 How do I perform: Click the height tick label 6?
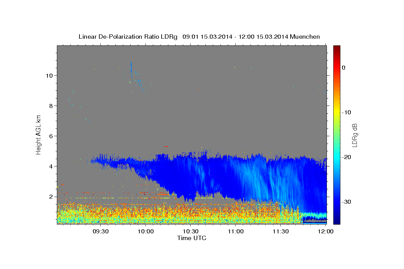(x=51, y=136)
